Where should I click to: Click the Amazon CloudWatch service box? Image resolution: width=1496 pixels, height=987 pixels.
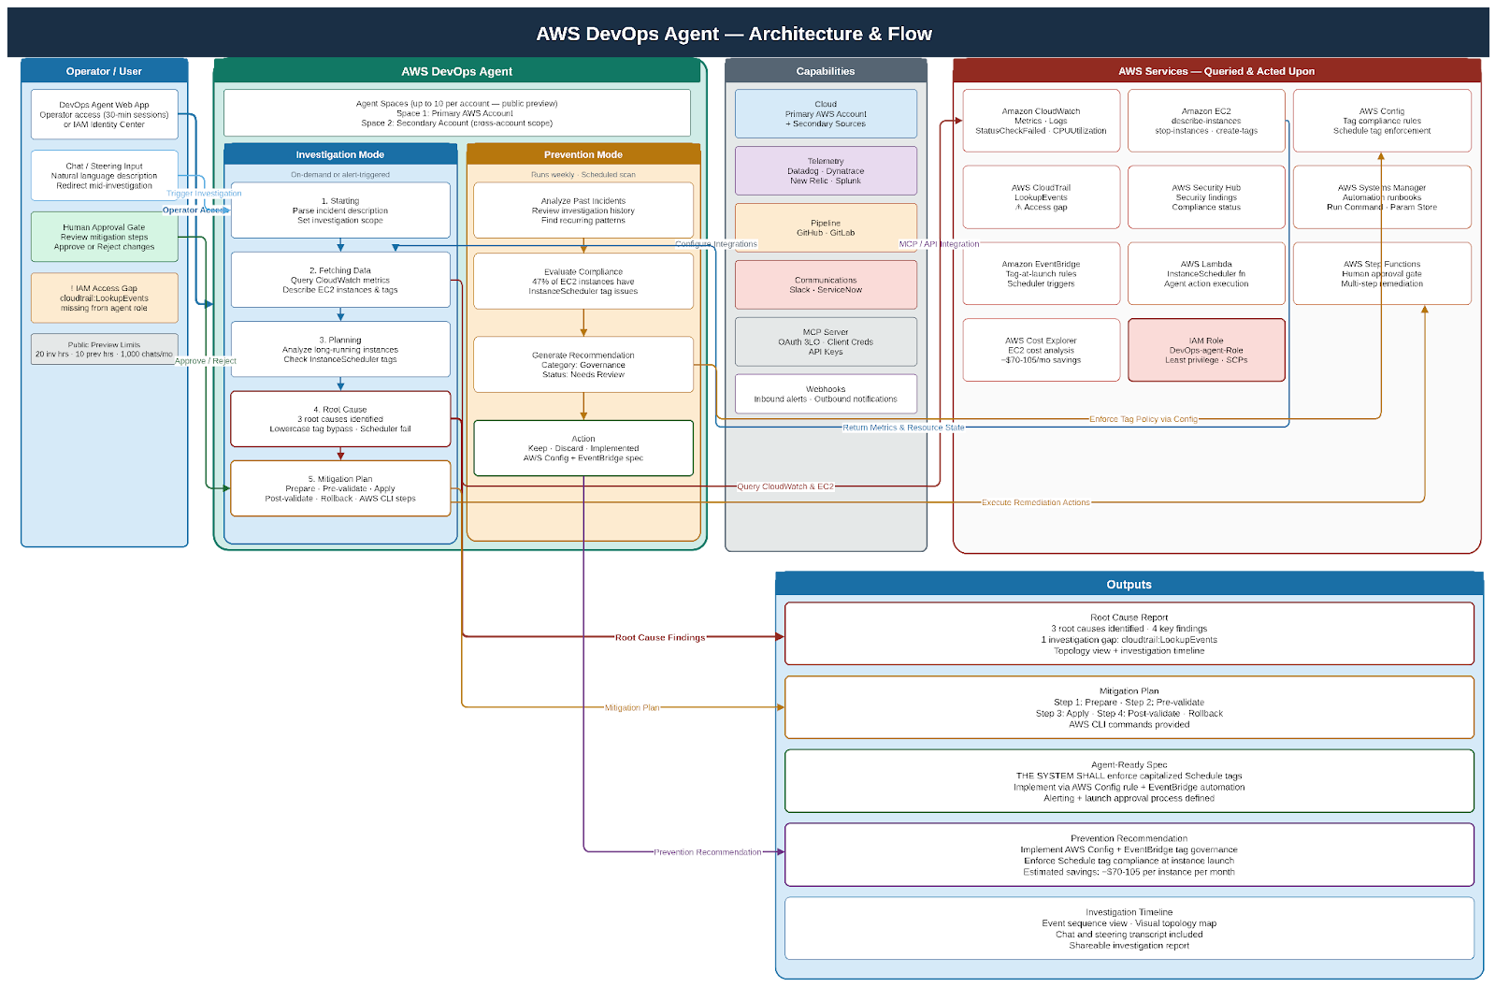point(1041,121)
